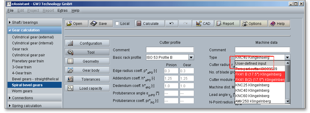The width and height of the screenshot is (310, 113).
Task: Click the Calculate calculator icon
Action: coord(139,23)
